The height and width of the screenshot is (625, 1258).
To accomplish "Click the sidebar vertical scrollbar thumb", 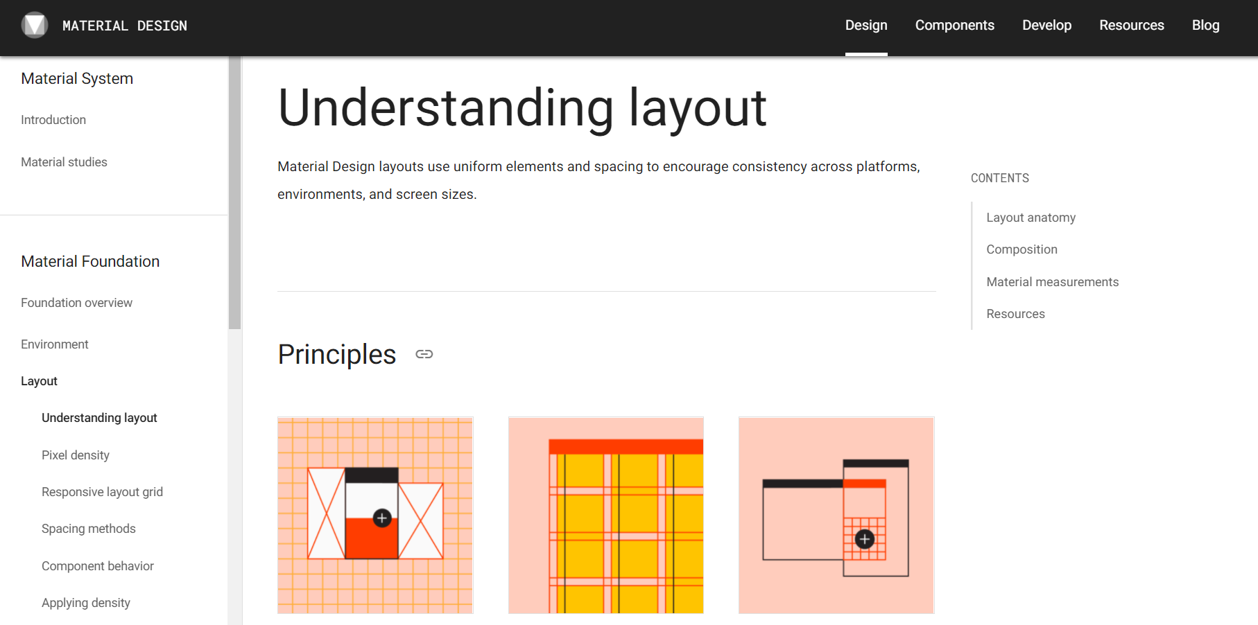I will (x=234, y=193).
